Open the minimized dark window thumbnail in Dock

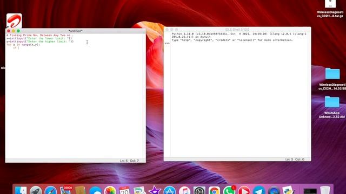(310, 191)
